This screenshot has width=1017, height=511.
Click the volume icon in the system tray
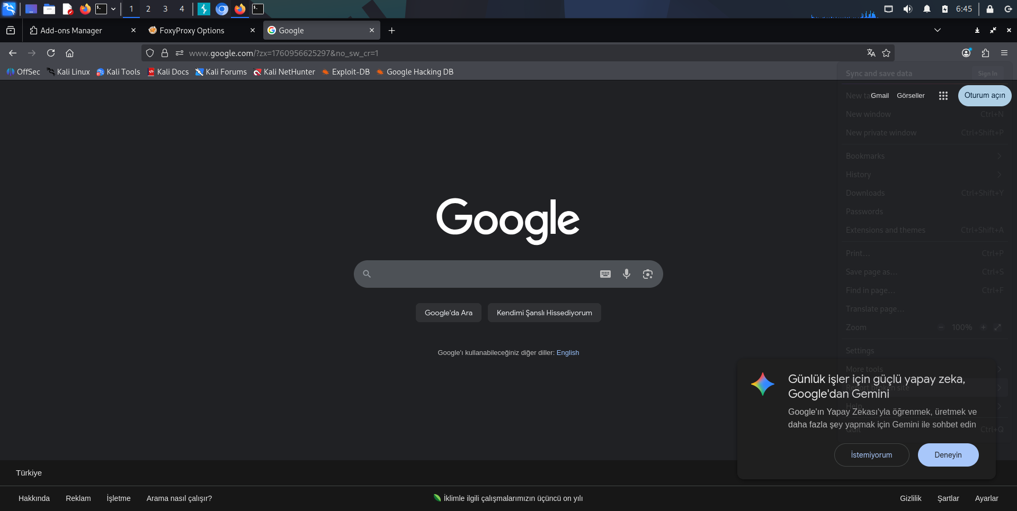(908, 9)
